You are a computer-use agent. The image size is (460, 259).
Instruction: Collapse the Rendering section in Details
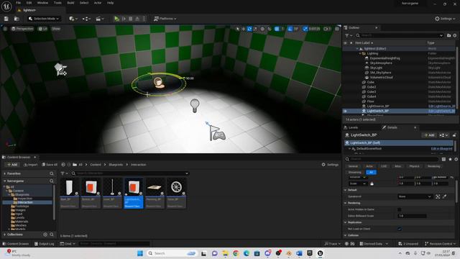click(346, 203)
